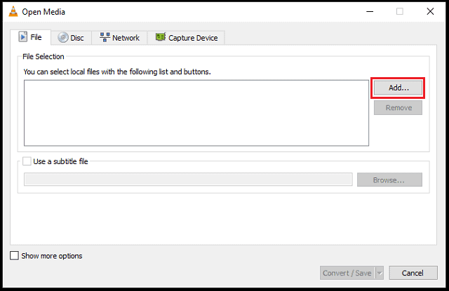
Task: Click the network computers icon
Action: coord(105,37)
